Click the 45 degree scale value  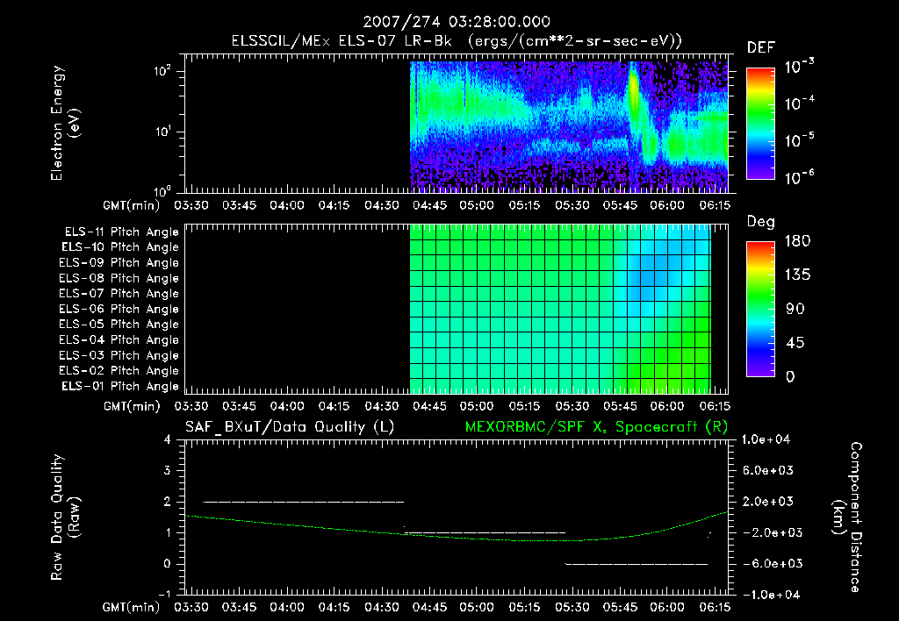click(x=795, y=343)
